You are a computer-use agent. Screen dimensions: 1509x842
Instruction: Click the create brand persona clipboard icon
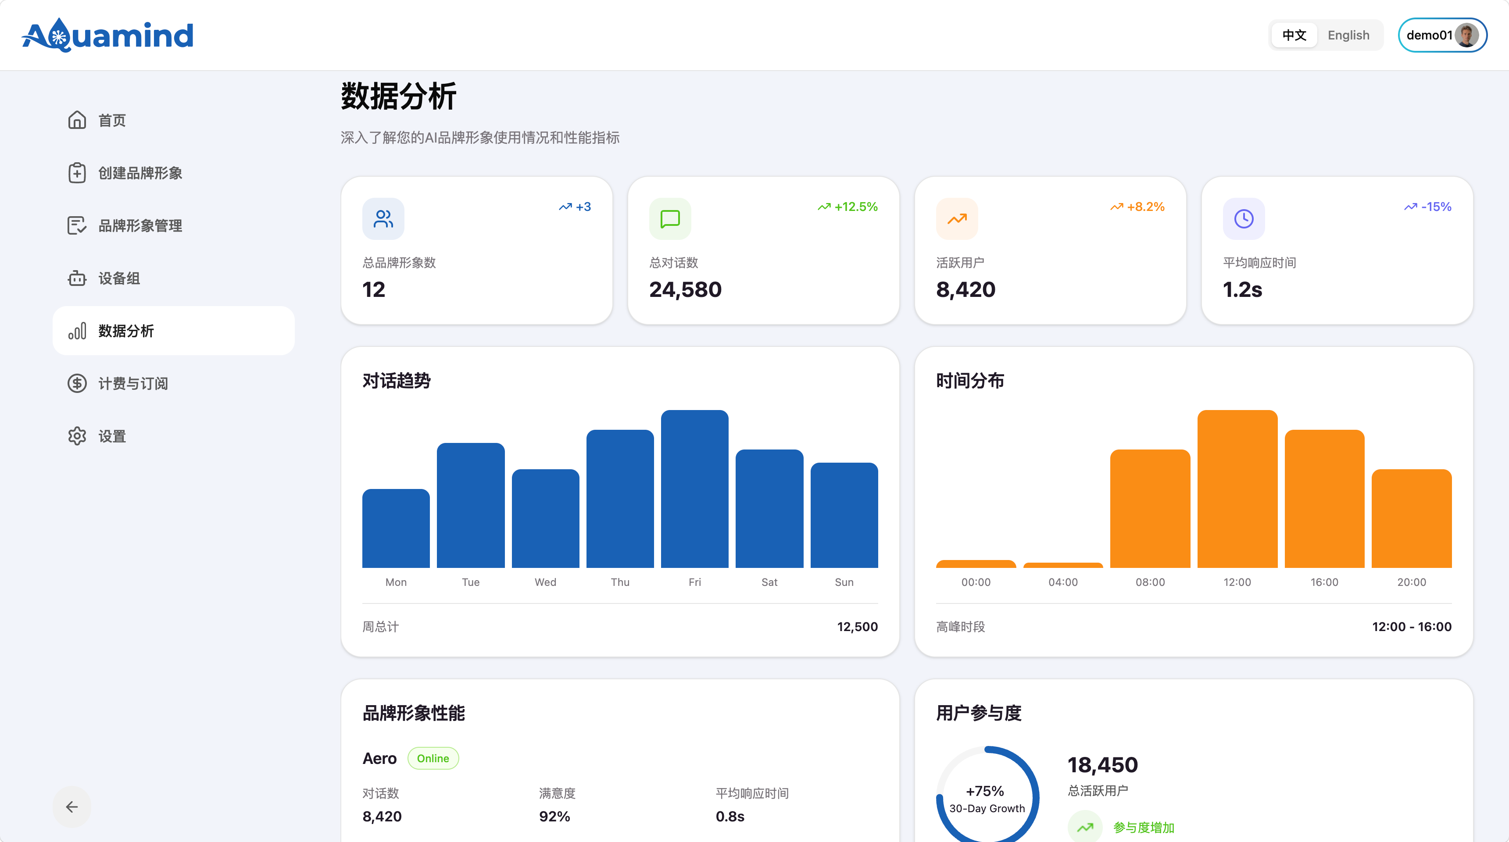77,173
